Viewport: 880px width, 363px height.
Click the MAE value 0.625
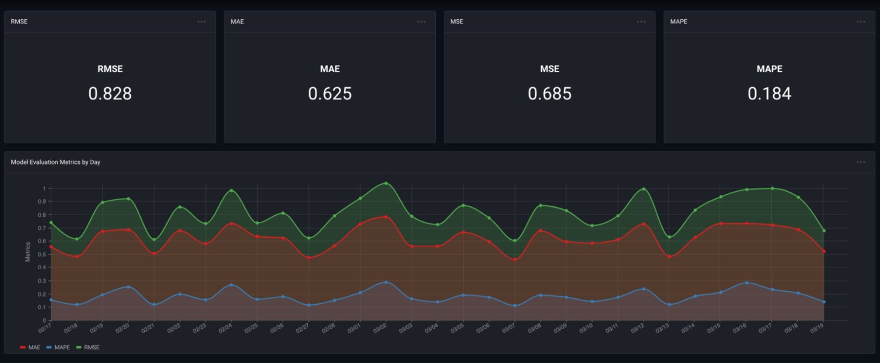click(x=330, y=94)
